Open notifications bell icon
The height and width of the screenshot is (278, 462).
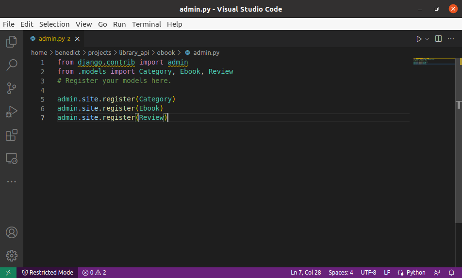click(x=451, y=273)
